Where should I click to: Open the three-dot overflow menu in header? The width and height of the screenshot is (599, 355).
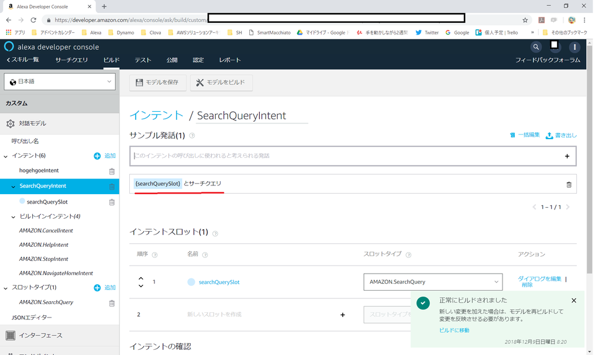point(574,47)
